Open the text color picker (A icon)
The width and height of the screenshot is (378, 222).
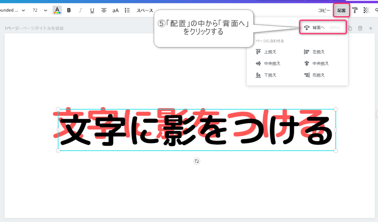(57, 10)
